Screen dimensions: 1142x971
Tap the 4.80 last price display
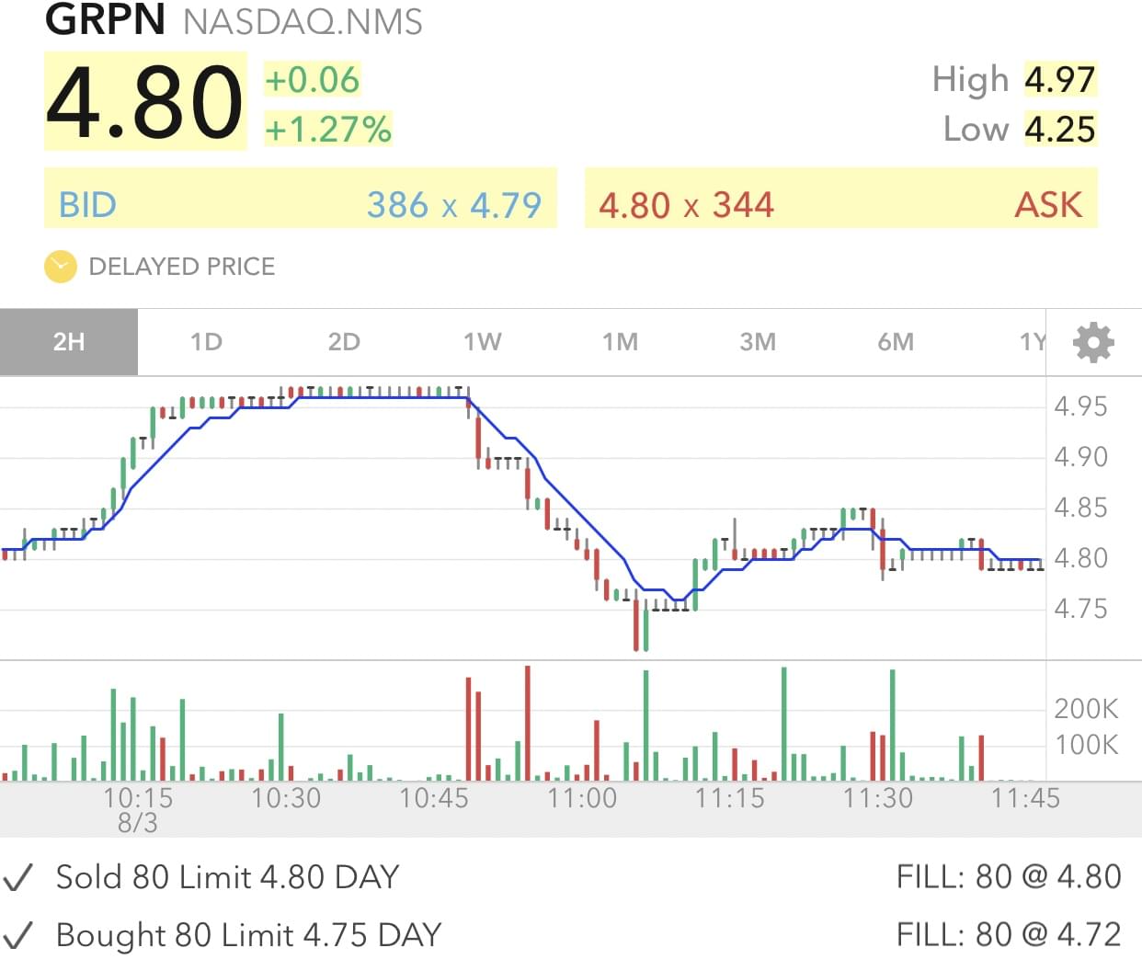(145, 101)
